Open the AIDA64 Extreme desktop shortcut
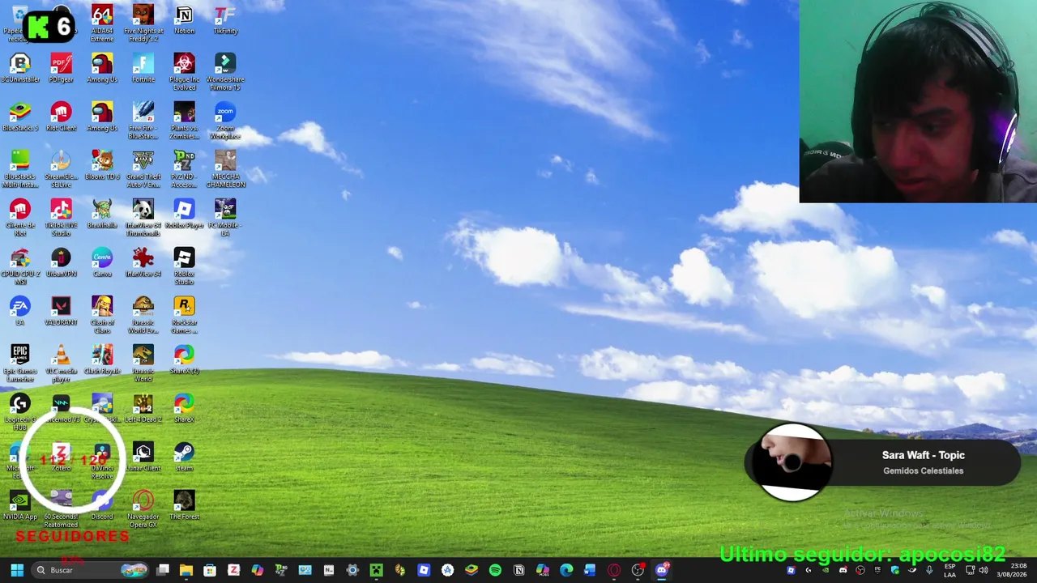This screenshot has height=583, width=1037. (102, 23)
